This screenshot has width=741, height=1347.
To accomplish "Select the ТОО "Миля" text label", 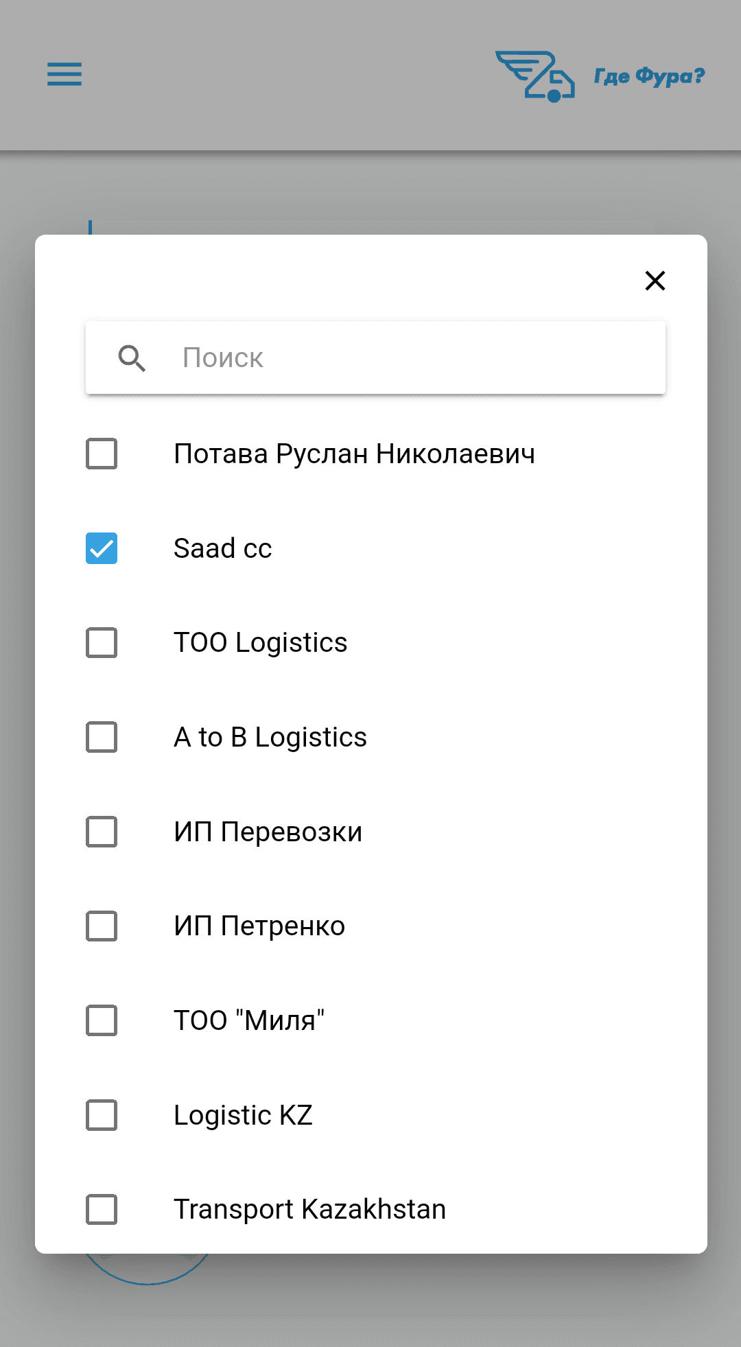I will pos(249,1020).
